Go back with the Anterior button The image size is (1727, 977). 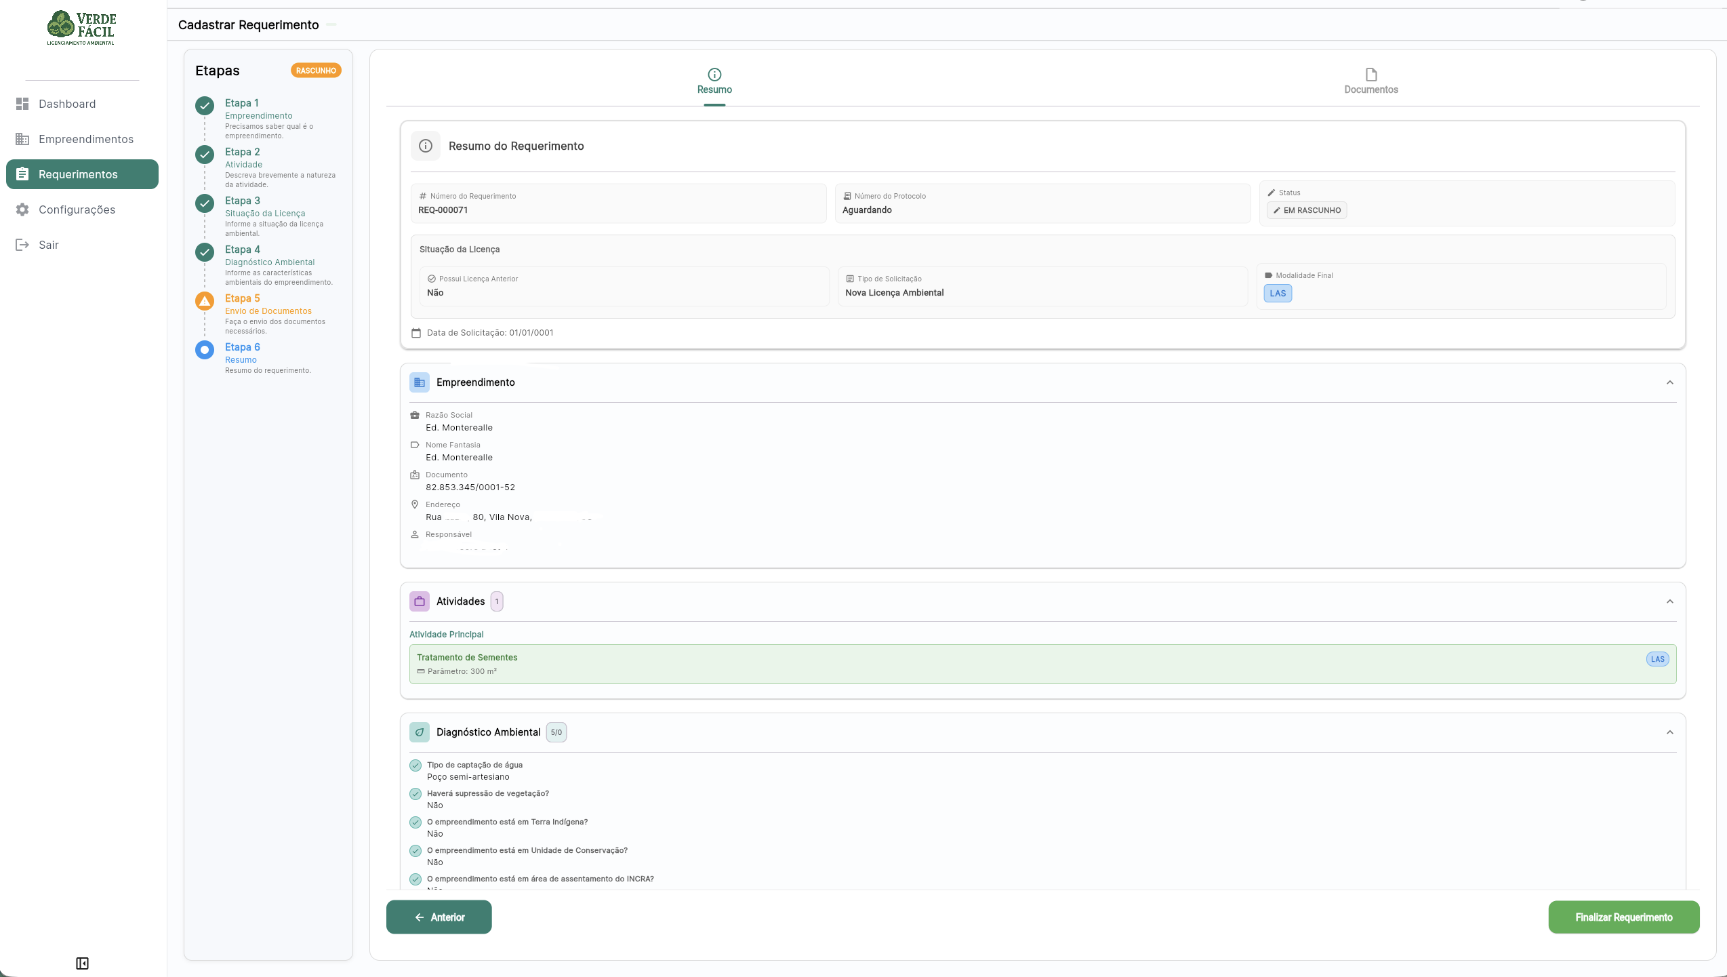(439, 917)
